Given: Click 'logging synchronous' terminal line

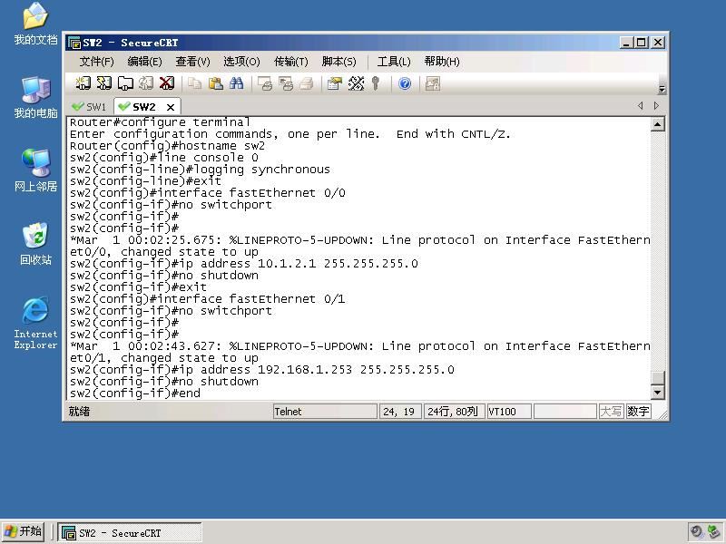Looking at the screenshot, I should coord(200,170).
